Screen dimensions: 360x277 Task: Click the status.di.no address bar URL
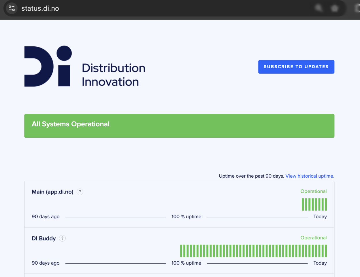[x=40, y=8]
